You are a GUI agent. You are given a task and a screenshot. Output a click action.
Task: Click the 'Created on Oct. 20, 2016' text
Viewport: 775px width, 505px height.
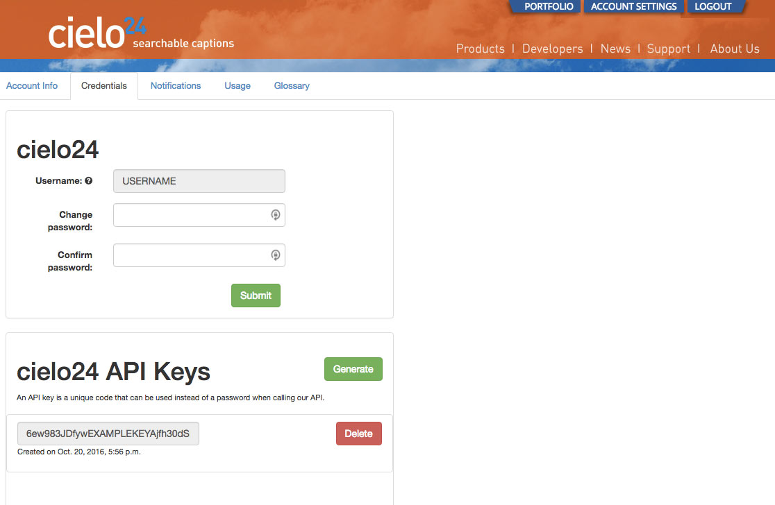[x=79, y=452]
